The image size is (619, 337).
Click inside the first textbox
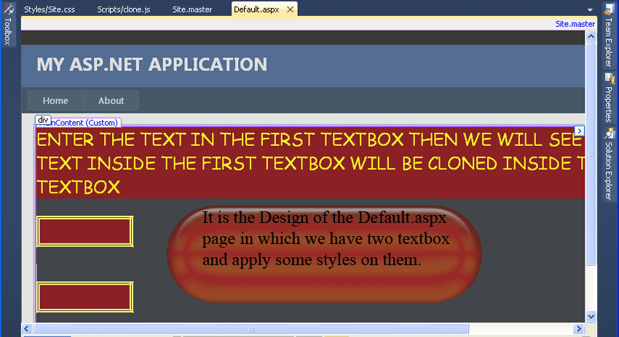(x=85, y=232)
